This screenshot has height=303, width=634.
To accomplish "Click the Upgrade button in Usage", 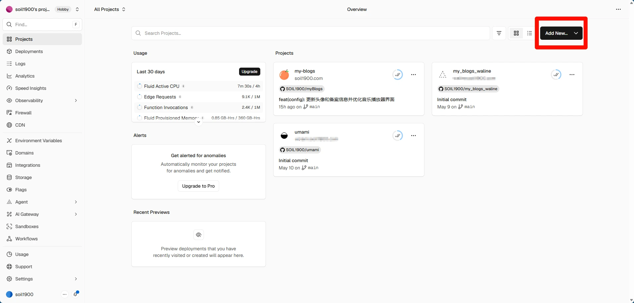I will point(249,72).
